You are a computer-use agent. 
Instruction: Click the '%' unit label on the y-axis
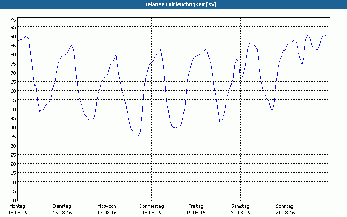coord(13,20)
